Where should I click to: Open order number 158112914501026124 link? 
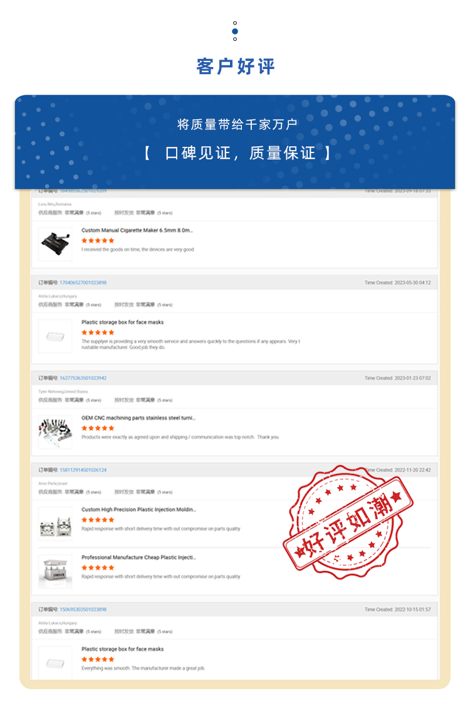(x=83, y=470)
